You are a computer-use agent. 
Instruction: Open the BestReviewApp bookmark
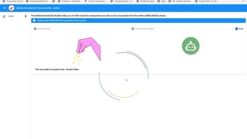pyautogui.click(x=145, y=1)
